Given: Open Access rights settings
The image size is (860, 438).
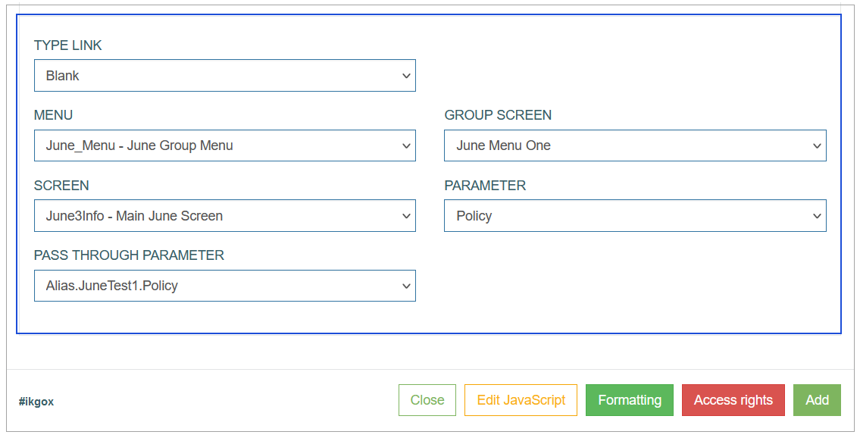Looking at the screenshot, I should 733,400.
